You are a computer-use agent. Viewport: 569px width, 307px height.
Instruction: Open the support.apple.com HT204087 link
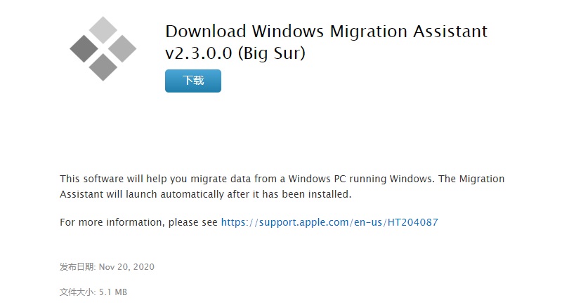(x=329, y=222)
